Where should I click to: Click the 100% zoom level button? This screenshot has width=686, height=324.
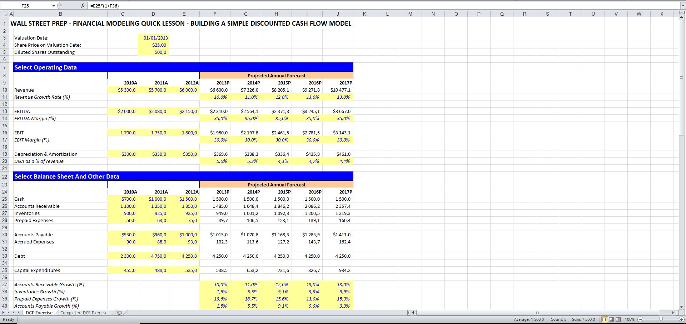630,320
